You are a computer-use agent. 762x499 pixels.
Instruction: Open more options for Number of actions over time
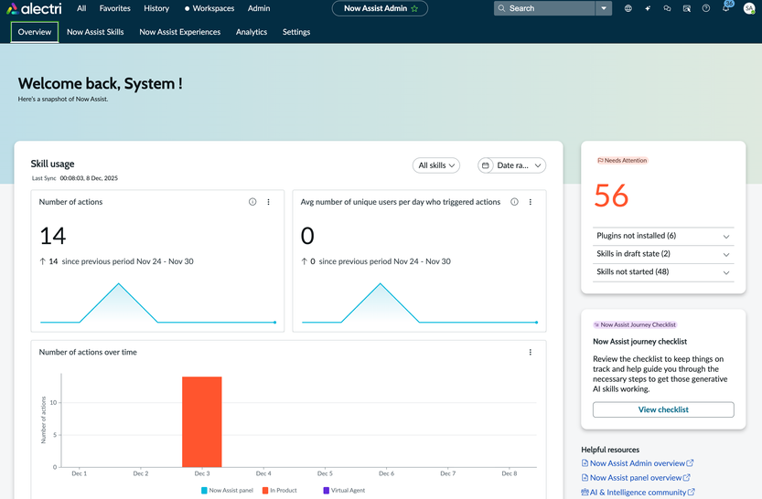531,352
